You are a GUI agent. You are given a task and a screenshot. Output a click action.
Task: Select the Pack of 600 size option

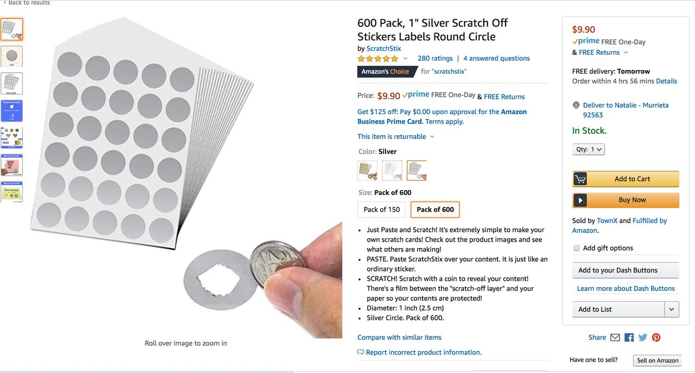point(435,210)
